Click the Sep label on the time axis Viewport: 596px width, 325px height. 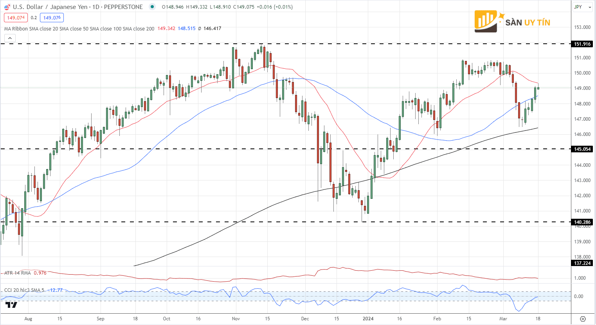coord(101,319)
